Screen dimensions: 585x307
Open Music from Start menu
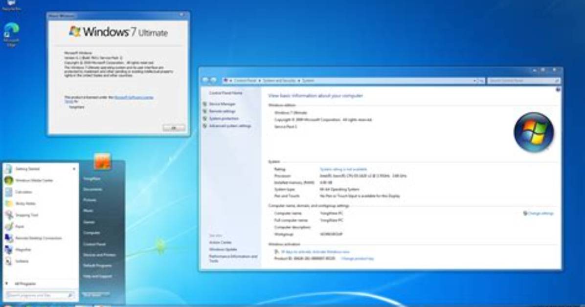click(x=88, y=211)
